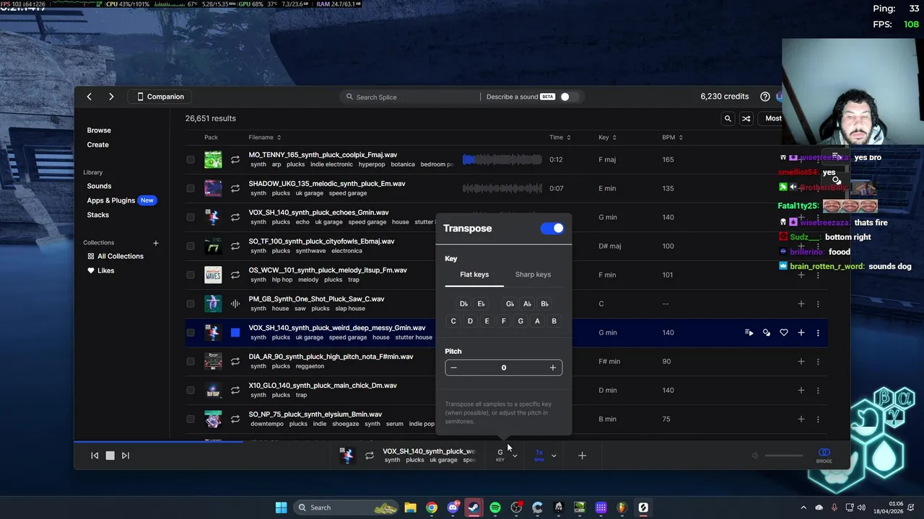Toggle loop in the bottom player bar
Screen dimensions: 924x519
(x=370, y=456)
